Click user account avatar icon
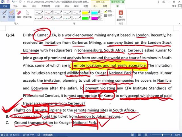 point(180,6)
